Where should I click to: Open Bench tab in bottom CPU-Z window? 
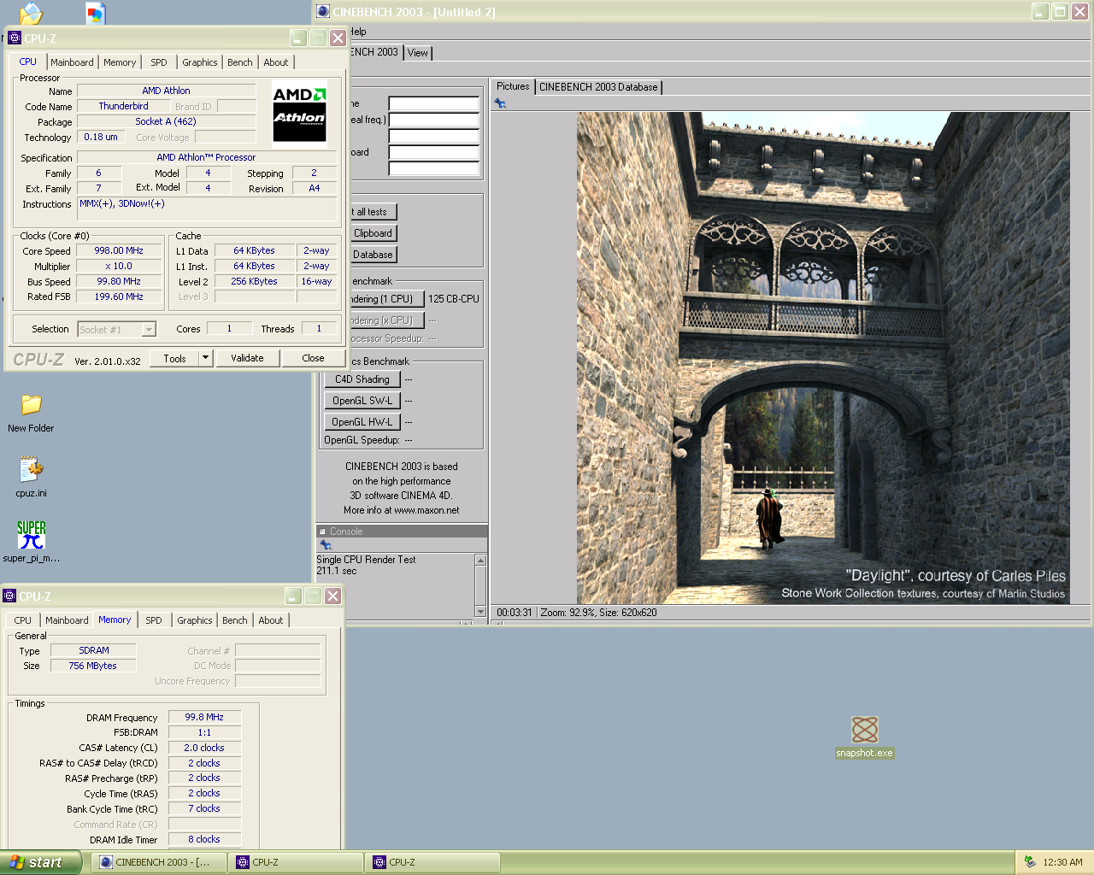pos(235,620)
